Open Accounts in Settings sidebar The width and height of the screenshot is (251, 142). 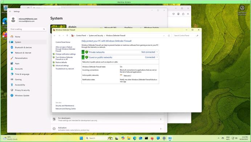click(28, 69)
